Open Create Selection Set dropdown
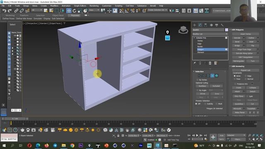265x149 pixels. 157,10
